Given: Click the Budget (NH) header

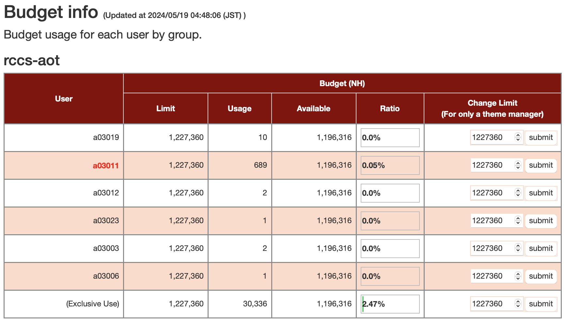Looking at the screenshot, I should [x=342, y=84].
